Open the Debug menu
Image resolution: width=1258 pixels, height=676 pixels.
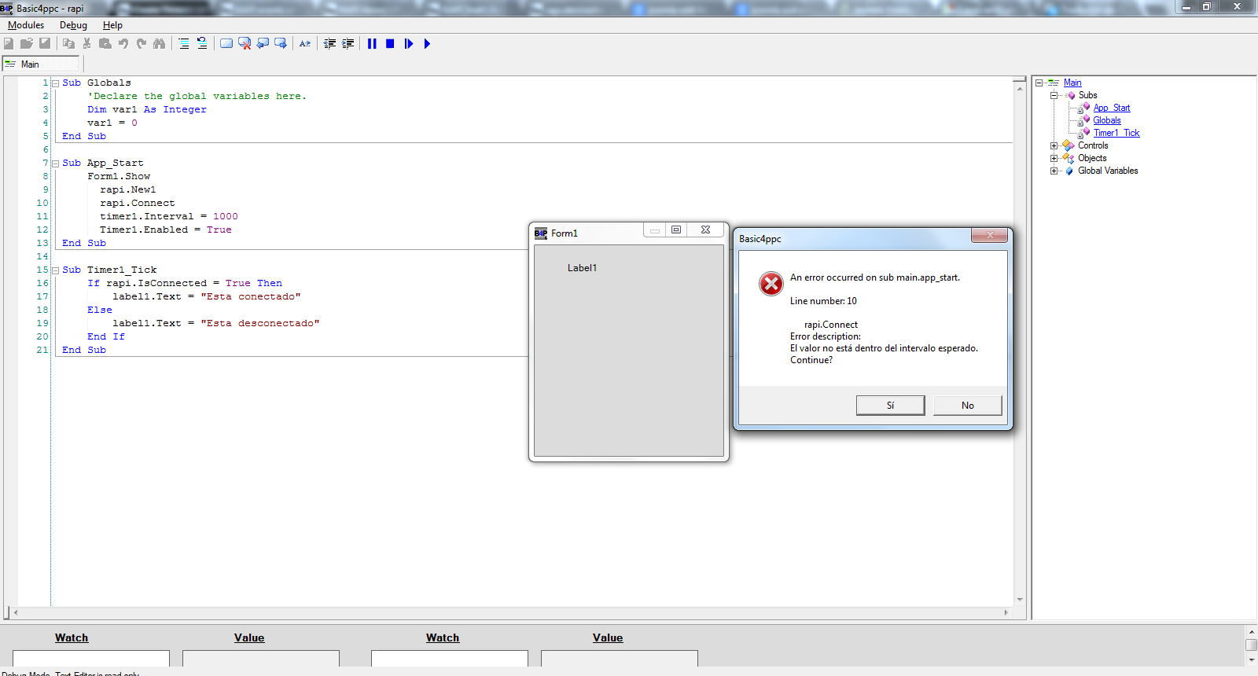tap(73, 25)
